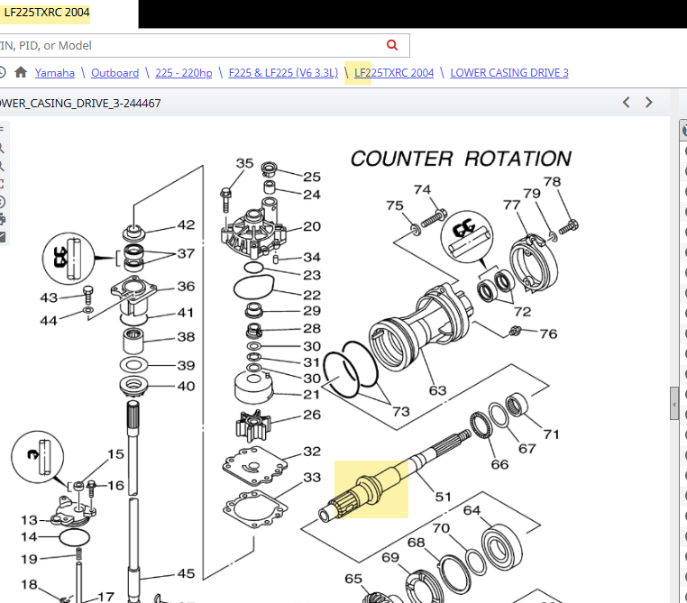Select part callout 75 in diagram
Image resolution: width=687 pixels, height=603 pixels.
coord(395,206)
